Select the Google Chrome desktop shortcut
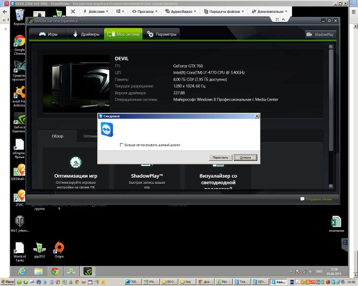 pos(20,45)
